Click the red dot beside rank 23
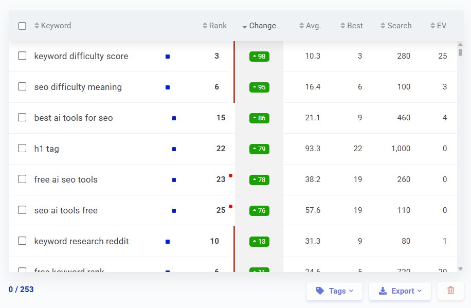Viewport: 471px width, 308px height. point(230,176)
